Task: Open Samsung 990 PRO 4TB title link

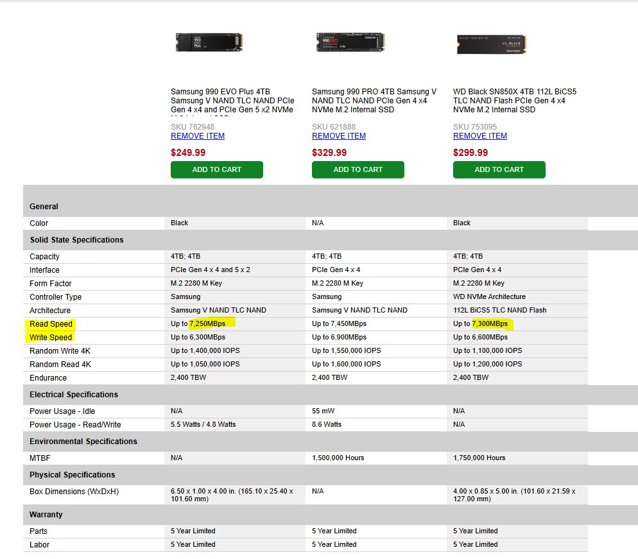Action: click(x=374, y=101)
